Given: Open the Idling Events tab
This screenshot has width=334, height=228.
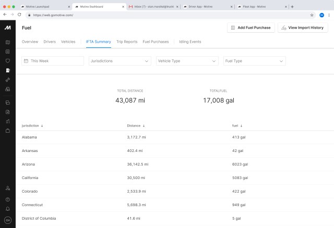Looking at the screenshot, I should pyautogui.click(x=190, y=41).
